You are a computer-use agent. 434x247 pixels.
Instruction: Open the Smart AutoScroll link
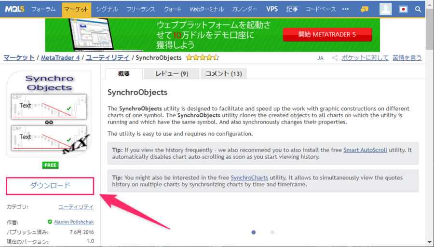click(x=365, y=150)
